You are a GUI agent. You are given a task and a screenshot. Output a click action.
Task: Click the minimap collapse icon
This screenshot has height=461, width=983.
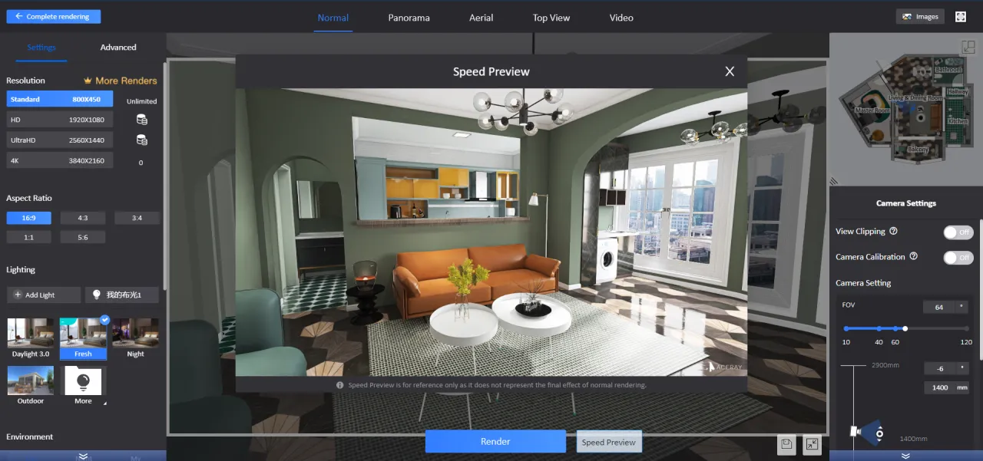pos(968,47)
